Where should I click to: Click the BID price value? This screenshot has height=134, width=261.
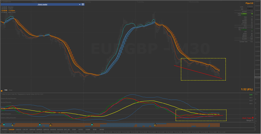coord(250,8)
